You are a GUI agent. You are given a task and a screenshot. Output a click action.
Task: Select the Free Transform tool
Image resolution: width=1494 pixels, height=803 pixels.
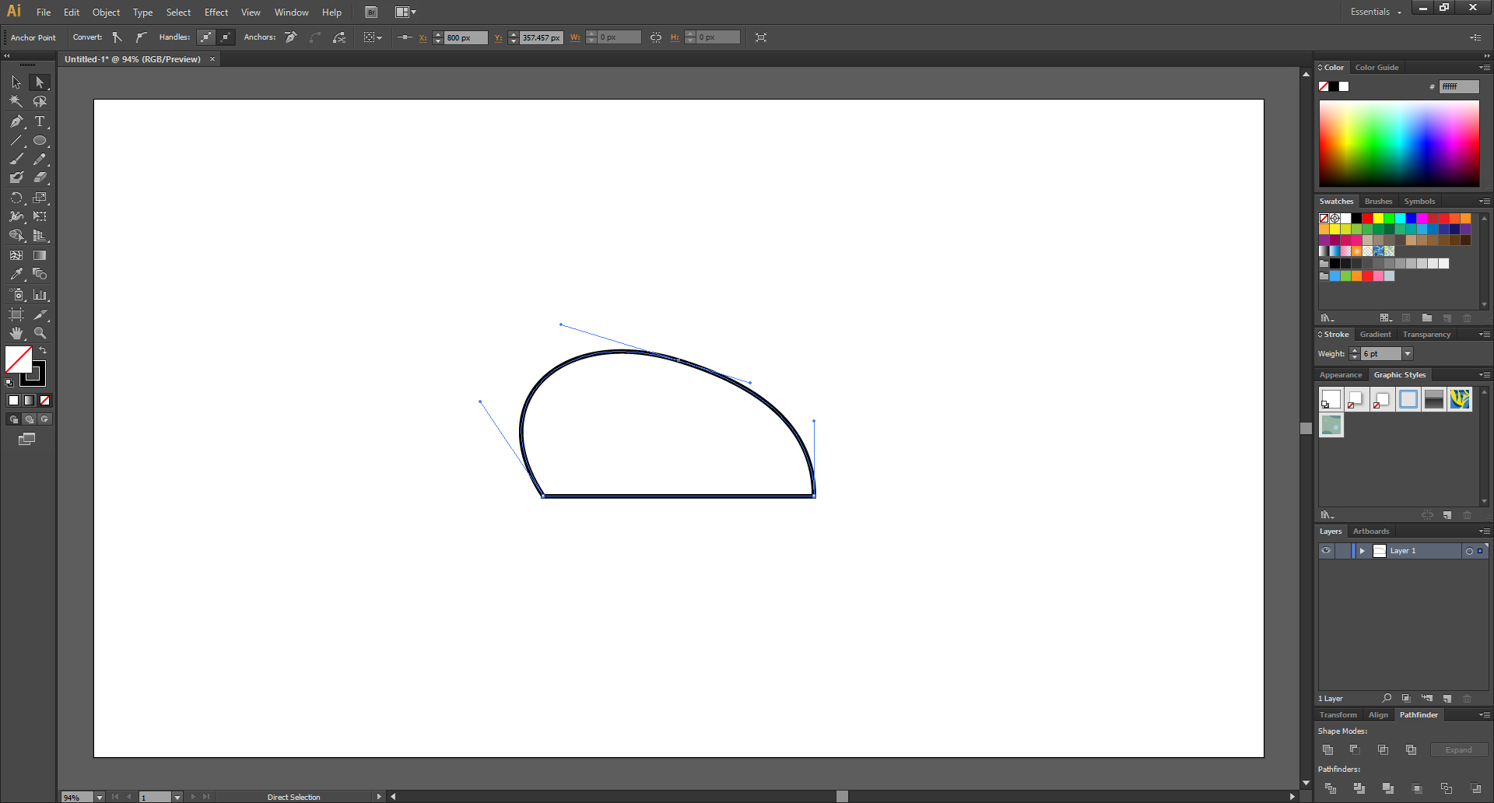point(40,216)
